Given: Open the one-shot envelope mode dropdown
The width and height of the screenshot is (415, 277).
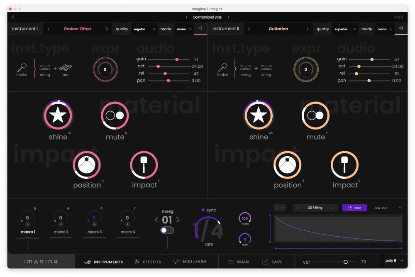Looking at the screenshot, I should tap(388, 208).
